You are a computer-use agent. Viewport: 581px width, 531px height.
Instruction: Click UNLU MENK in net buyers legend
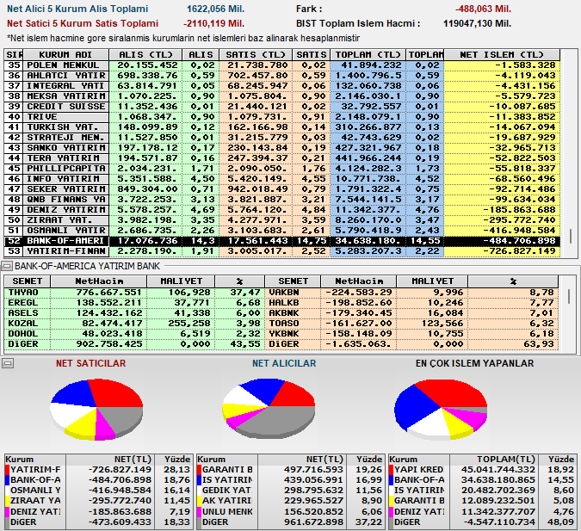coord(227,511)
